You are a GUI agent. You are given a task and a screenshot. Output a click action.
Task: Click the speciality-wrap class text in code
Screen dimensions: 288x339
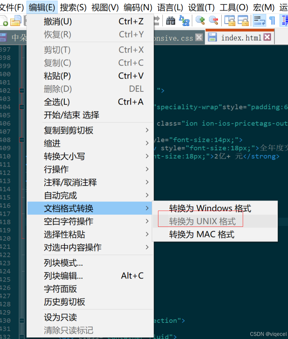click(187, 107)
